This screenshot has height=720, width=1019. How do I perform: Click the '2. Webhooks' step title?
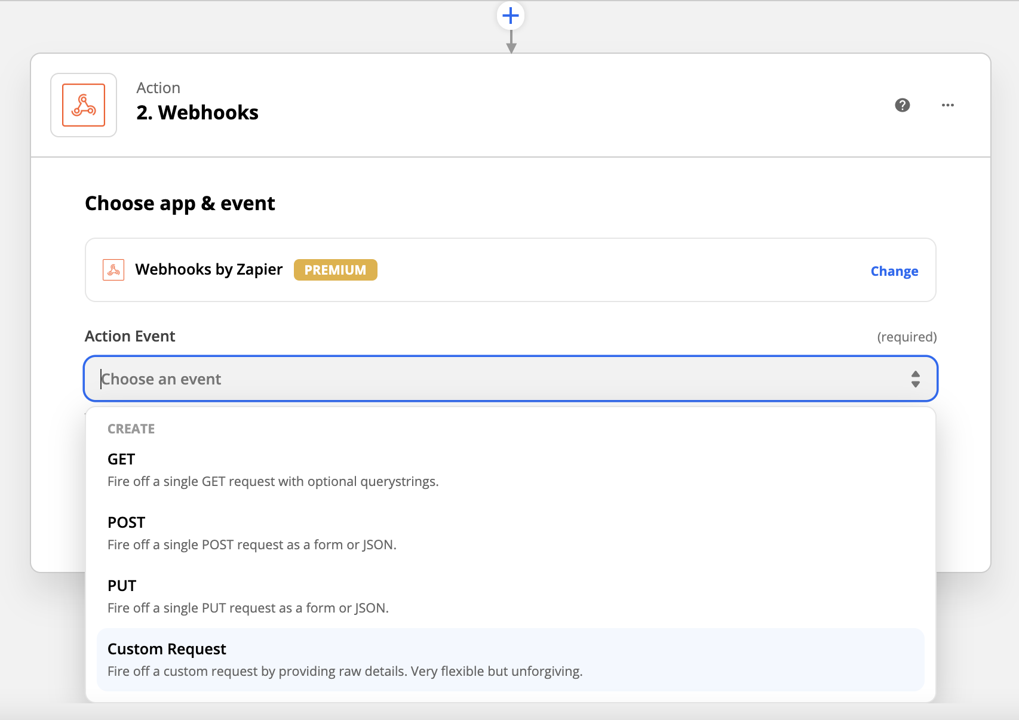pyautogui.click(x=197, y=112)
